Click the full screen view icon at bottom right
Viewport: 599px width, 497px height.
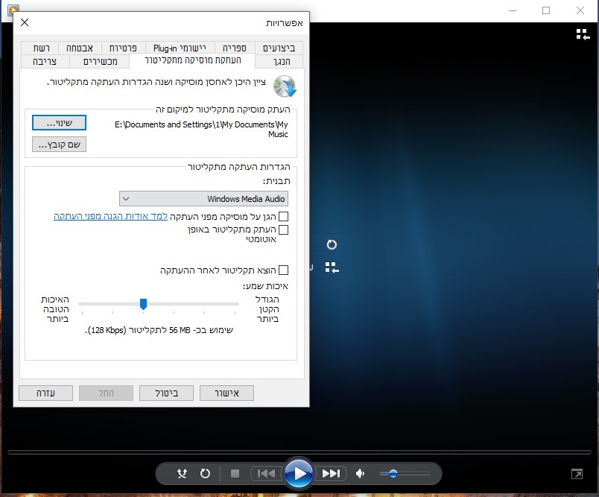click(577, 474)
